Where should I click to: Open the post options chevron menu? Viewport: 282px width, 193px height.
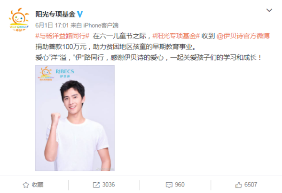click(269, 10)
